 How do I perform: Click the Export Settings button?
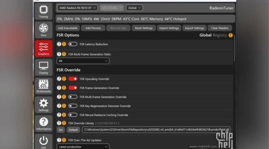[x=194, y=28]
